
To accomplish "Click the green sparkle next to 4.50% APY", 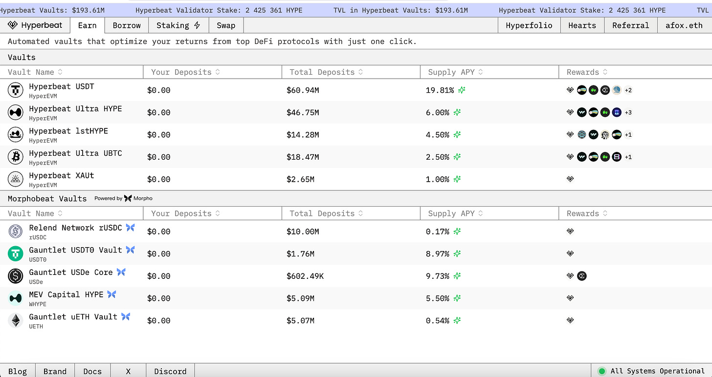I will (x=457, y=135).
